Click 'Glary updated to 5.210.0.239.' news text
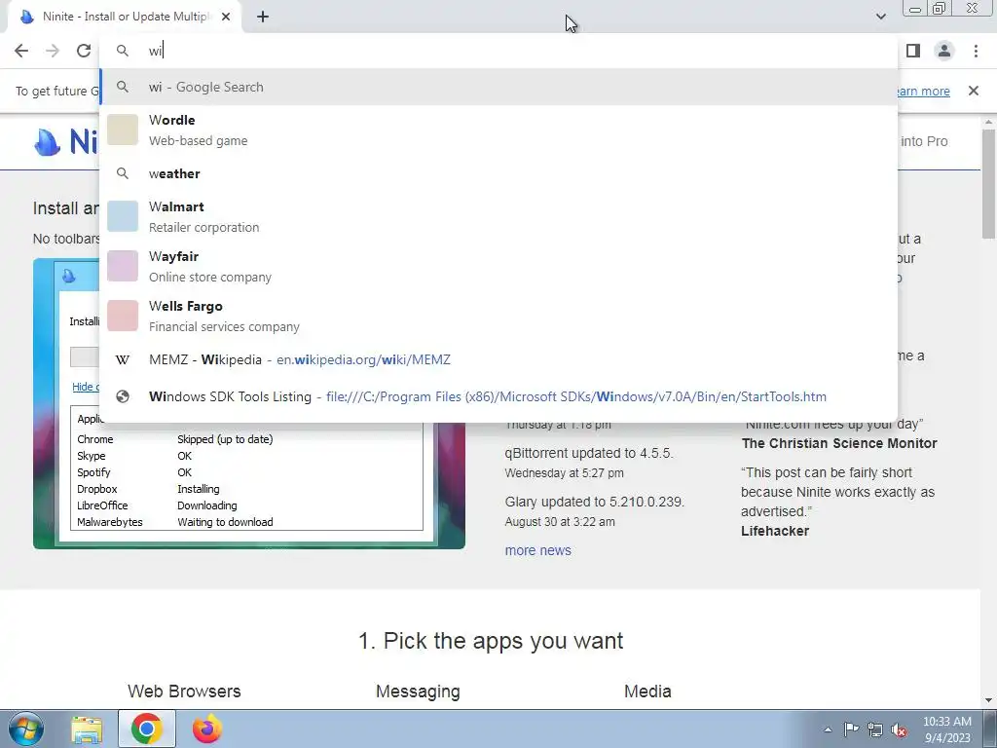This screenshot has height=748, width=997. (x=595, y=502)
